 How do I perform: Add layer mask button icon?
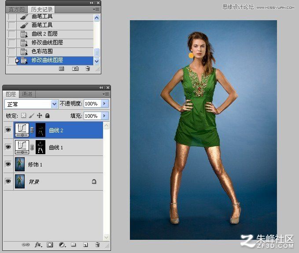[x=50, y=245]
